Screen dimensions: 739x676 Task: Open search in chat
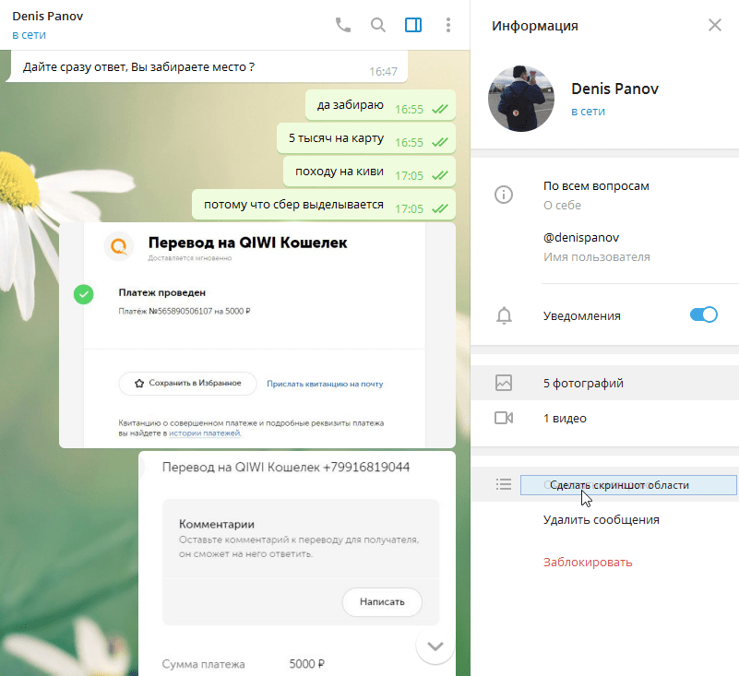(378, 25)
